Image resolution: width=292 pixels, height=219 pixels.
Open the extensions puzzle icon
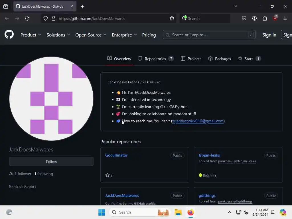tap(265, 19)
